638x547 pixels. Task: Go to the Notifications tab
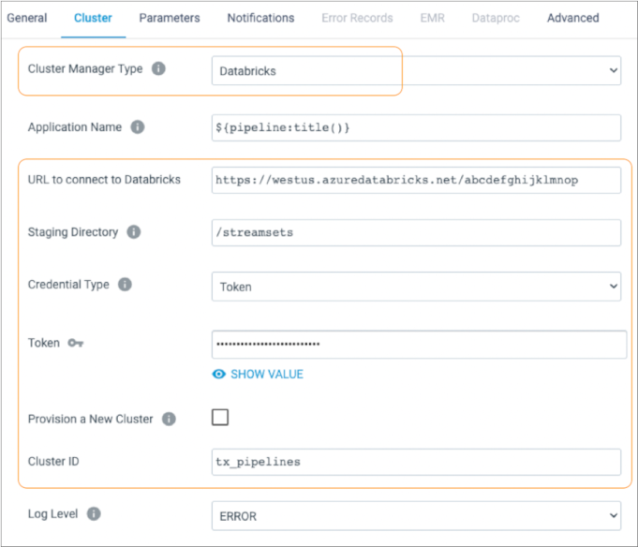[260, 18]
